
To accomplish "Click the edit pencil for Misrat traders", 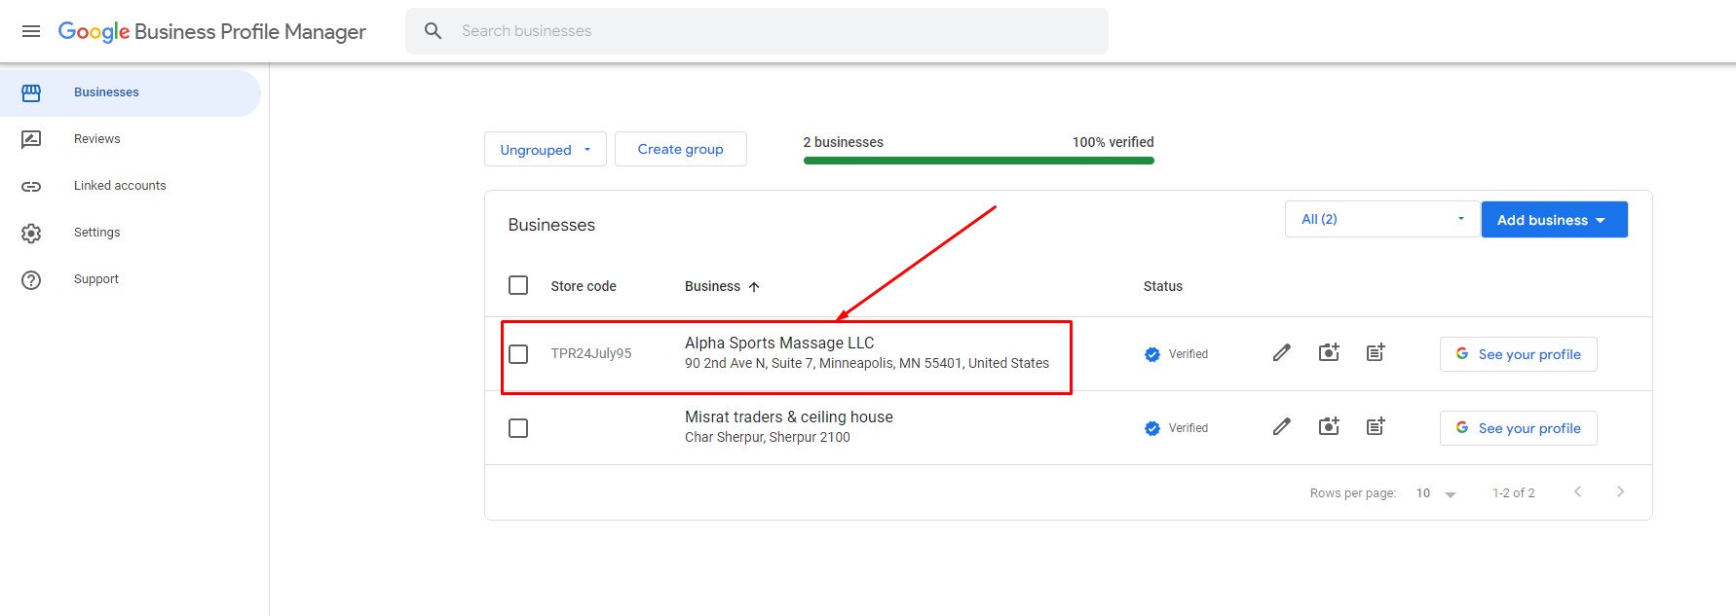I will (1281, 427).
